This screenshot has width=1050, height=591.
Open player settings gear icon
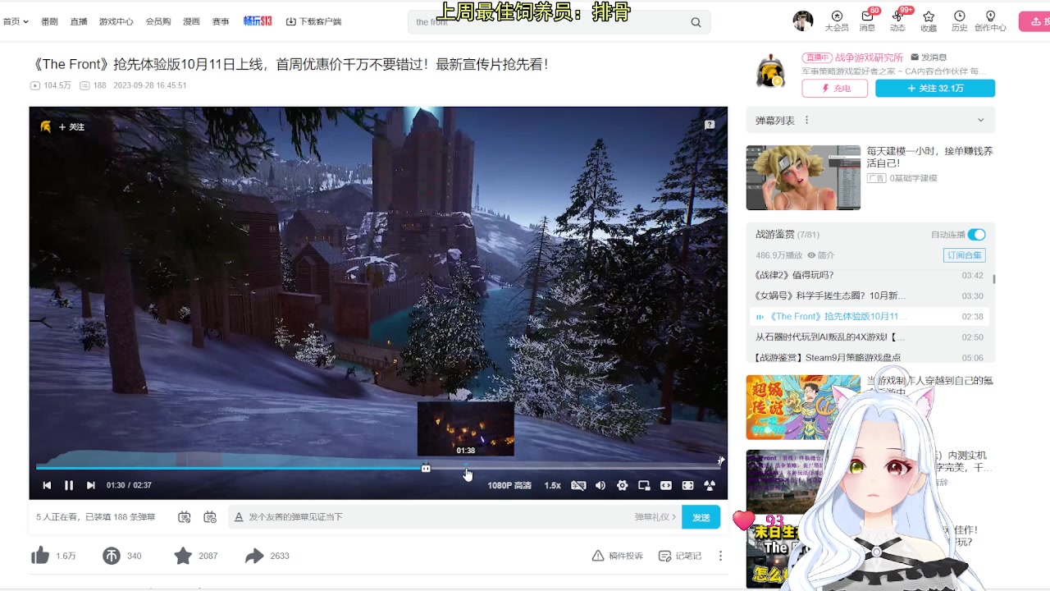click(623, 485)
